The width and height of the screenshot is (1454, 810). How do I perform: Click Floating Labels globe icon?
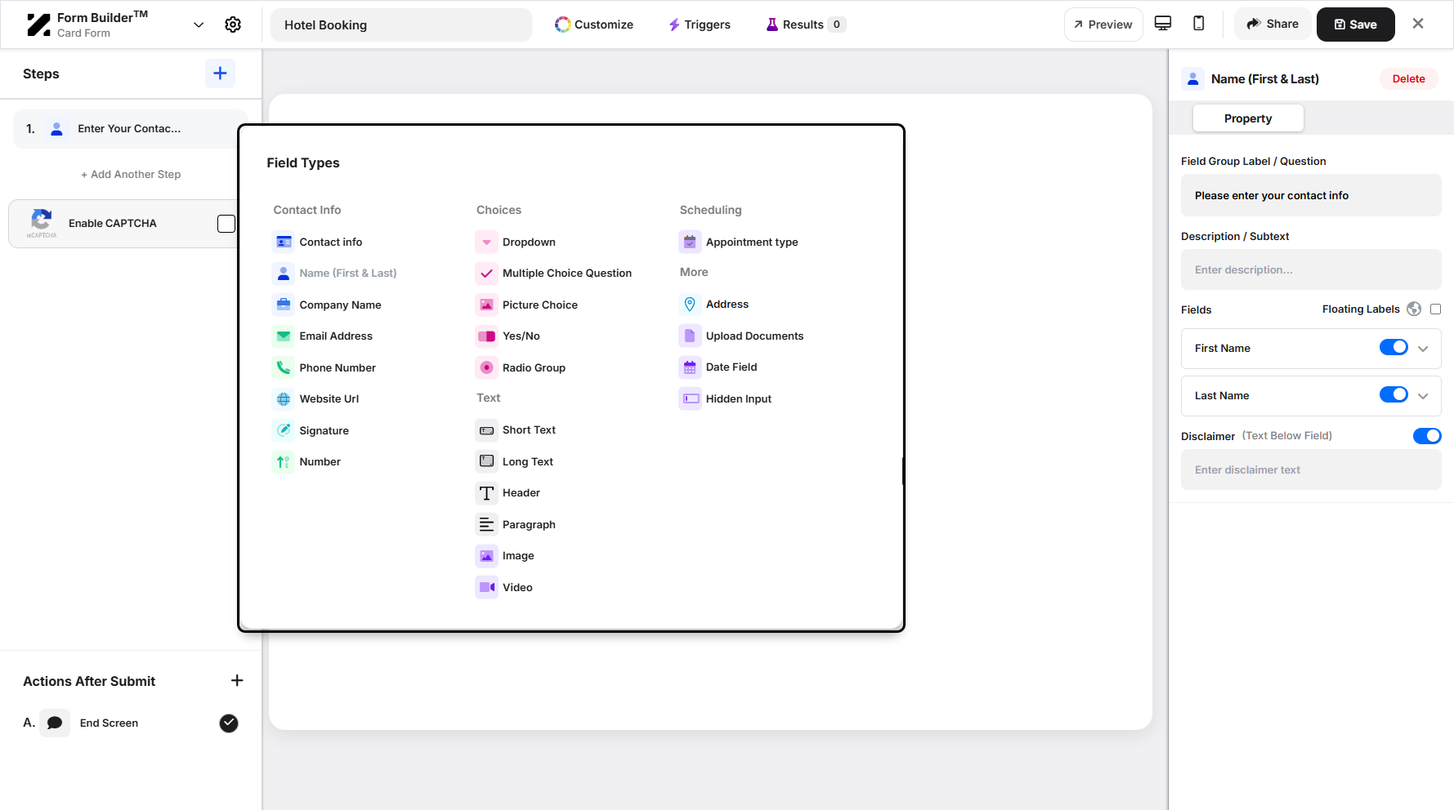pyautogui.click(x=1414, y=309)
